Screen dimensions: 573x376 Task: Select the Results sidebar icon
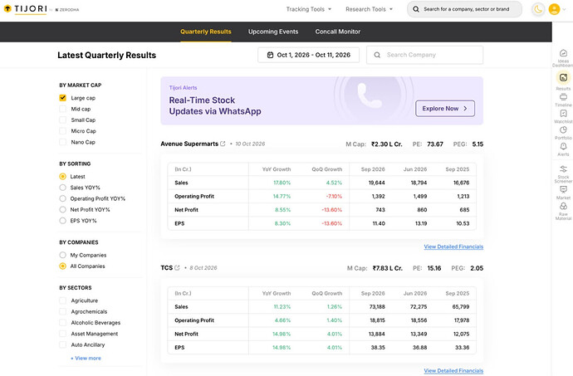(563, 77)
